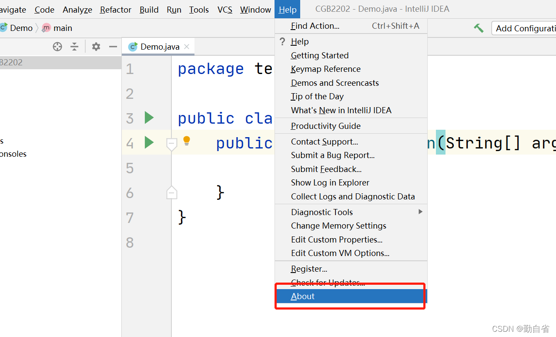This screenshot has height=337, width=556.
Task: Select Register... menu item
Action: point(351,269)
